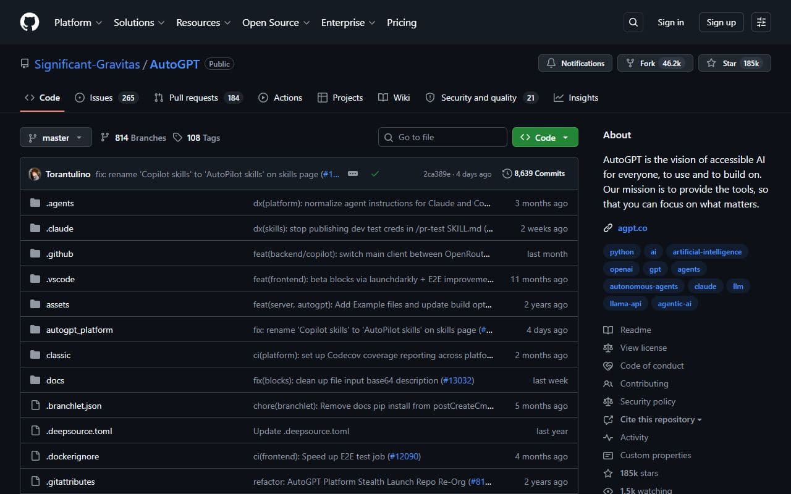This screenshot has height=494, width=791.
Task: Click the Sign up button
Action: coord(721,22)
